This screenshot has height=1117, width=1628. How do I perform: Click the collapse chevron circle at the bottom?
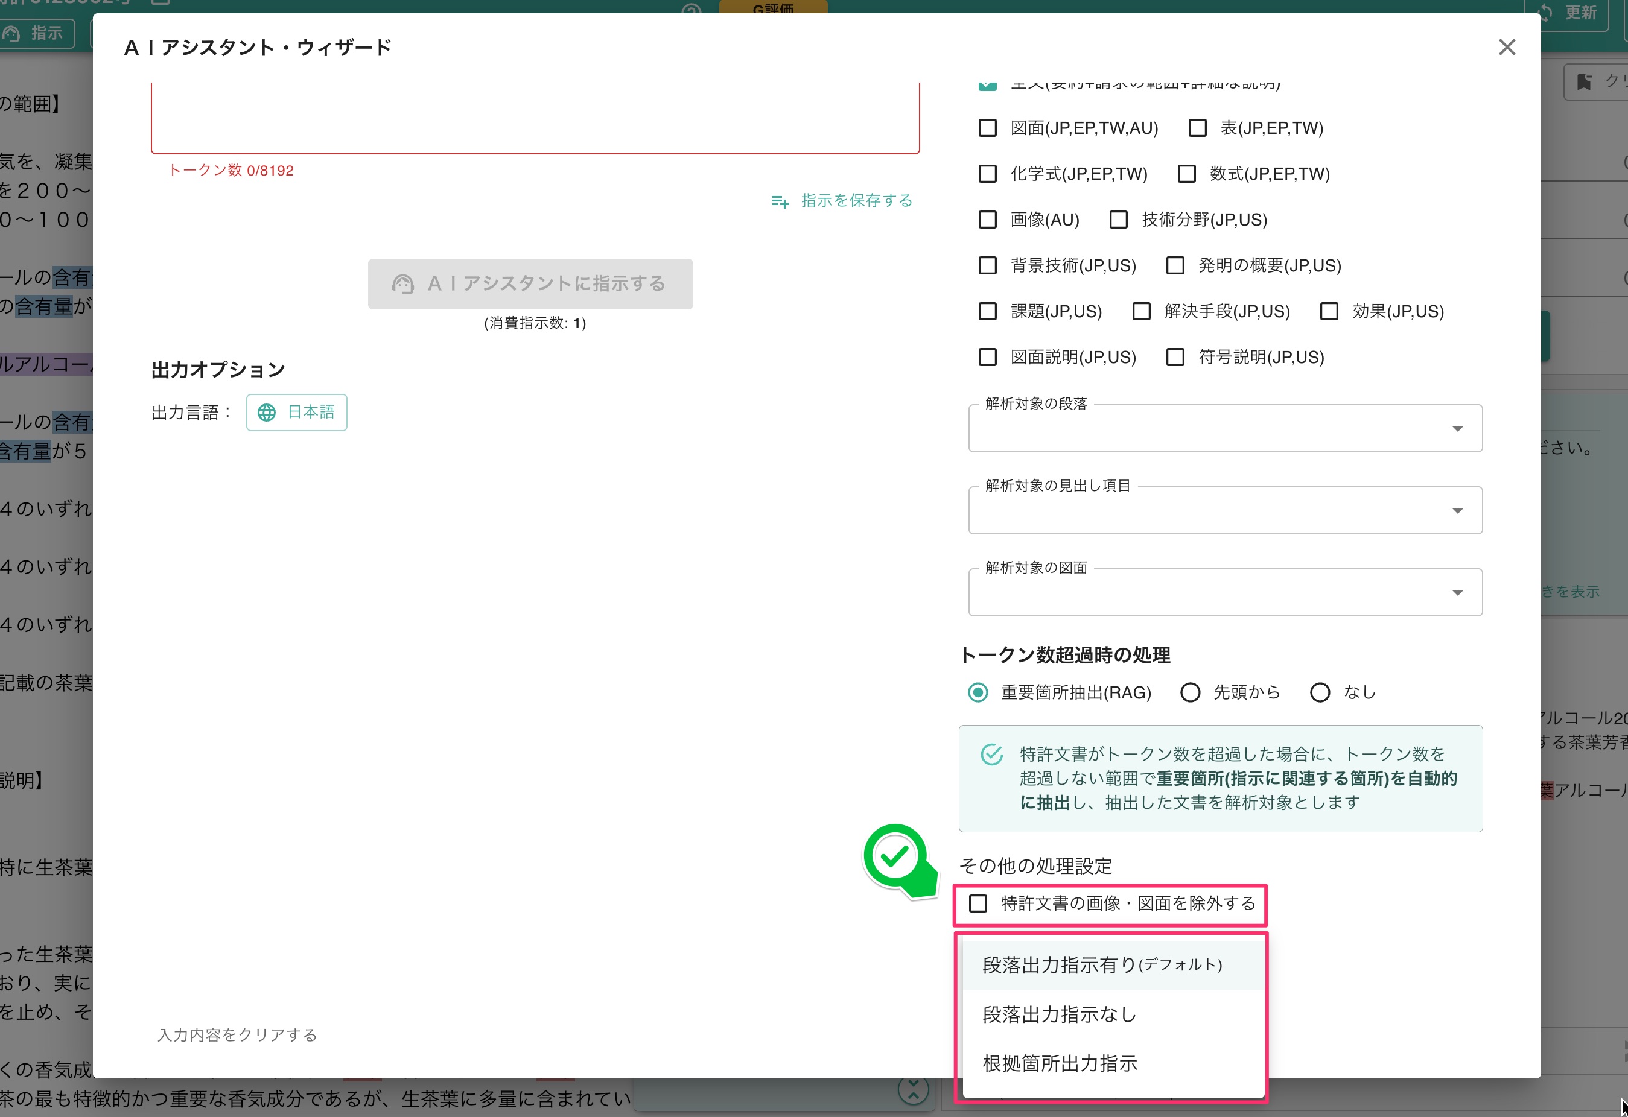pos(914,1090)
